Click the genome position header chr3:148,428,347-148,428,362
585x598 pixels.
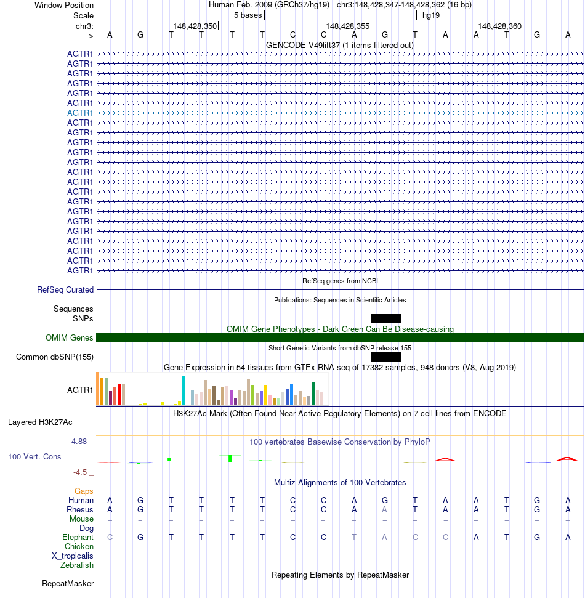coord(390,5)
